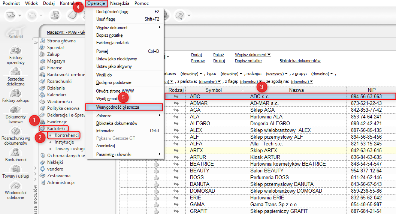Open Wiadomości odebrane shortcut icon
Screen dimensions: 396x214
point(15,186)
